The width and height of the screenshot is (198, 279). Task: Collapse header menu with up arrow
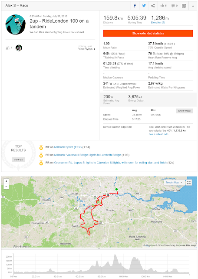tap(193, 6)
